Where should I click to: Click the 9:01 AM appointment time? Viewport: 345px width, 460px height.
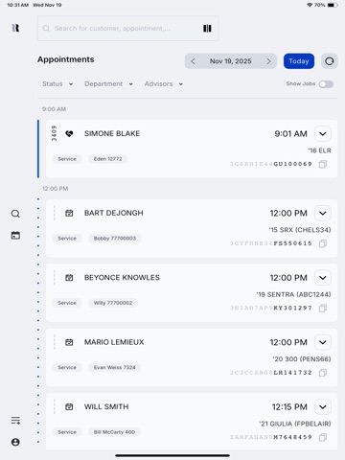click(290, 133)
